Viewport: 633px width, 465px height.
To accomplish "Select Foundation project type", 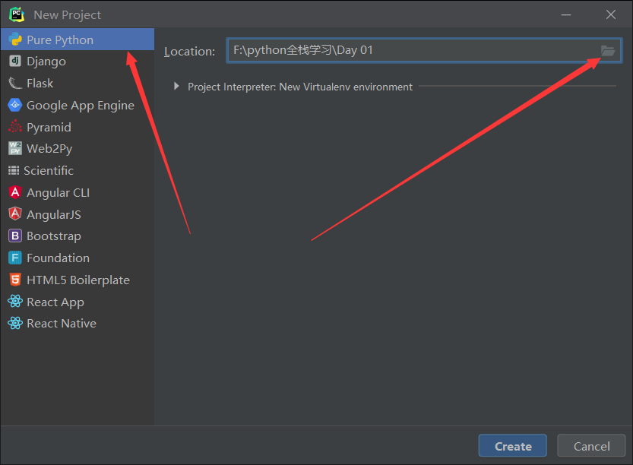I will (x=77, y=258).
